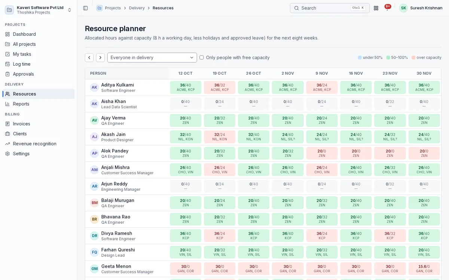449x280 pixels.
Task: Collapse the sidebar panel toggle
Action: 85,8
